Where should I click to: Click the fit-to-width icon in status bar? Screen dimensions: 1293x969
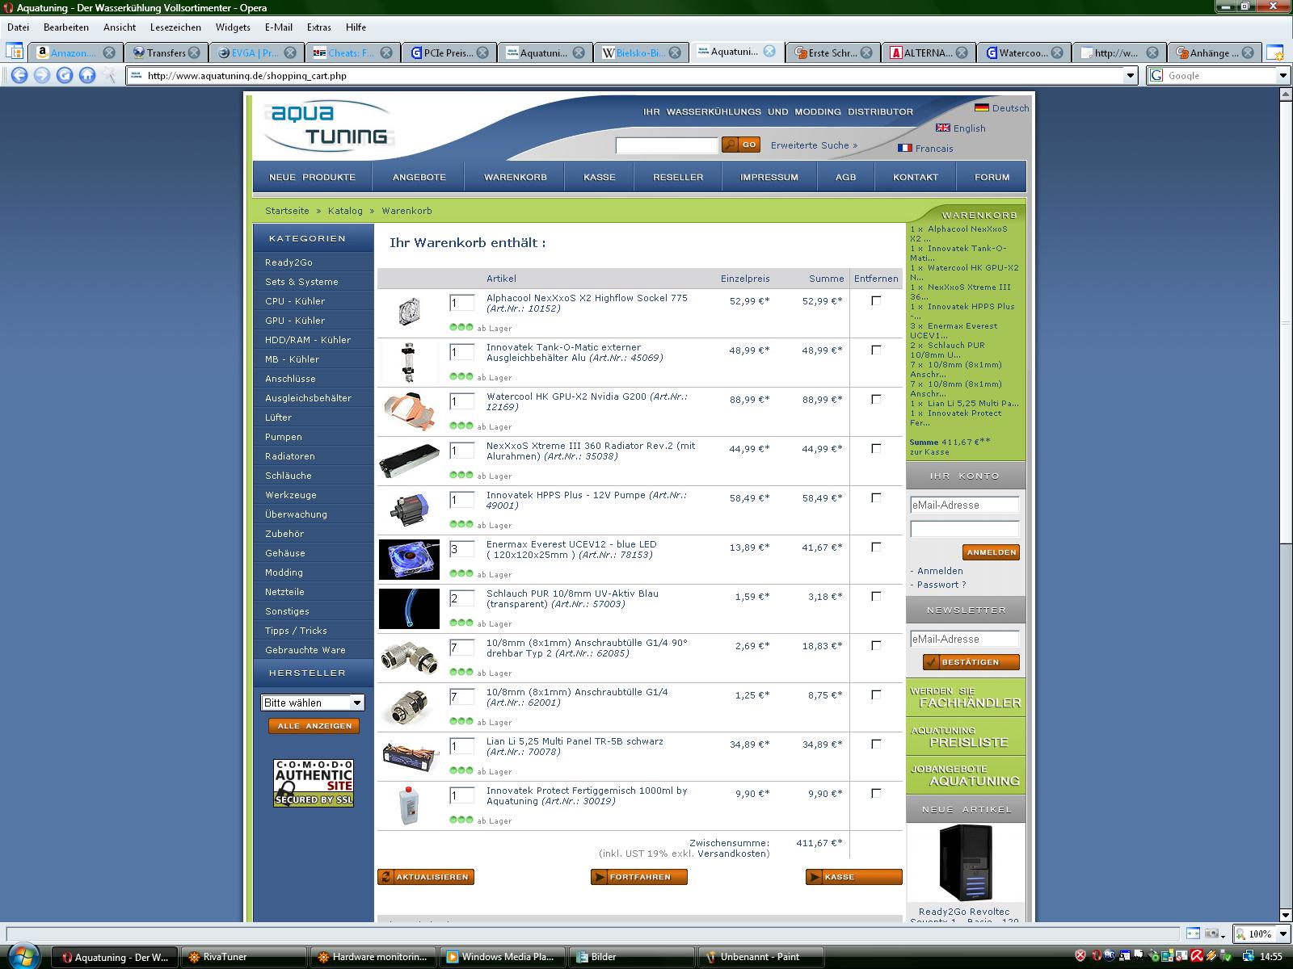click(x=1194, y=933)
